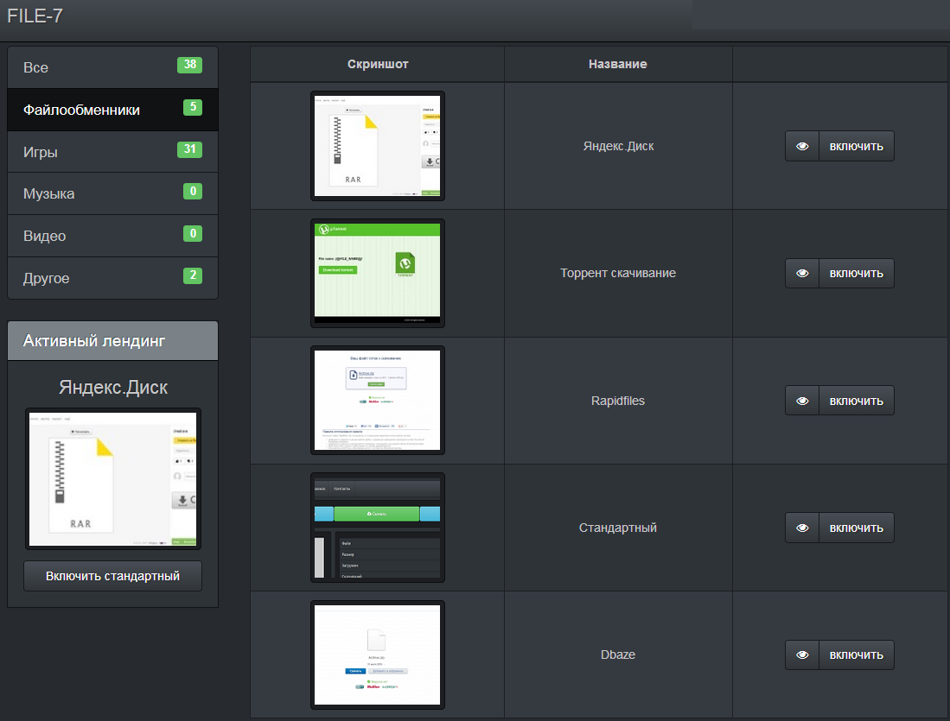Open Торрент скачивание screenshot thumbnail

377,273
